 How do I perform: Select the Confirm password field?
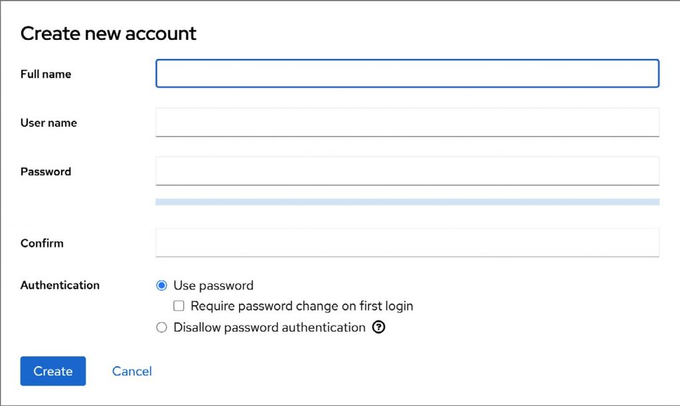click(407, 242)
